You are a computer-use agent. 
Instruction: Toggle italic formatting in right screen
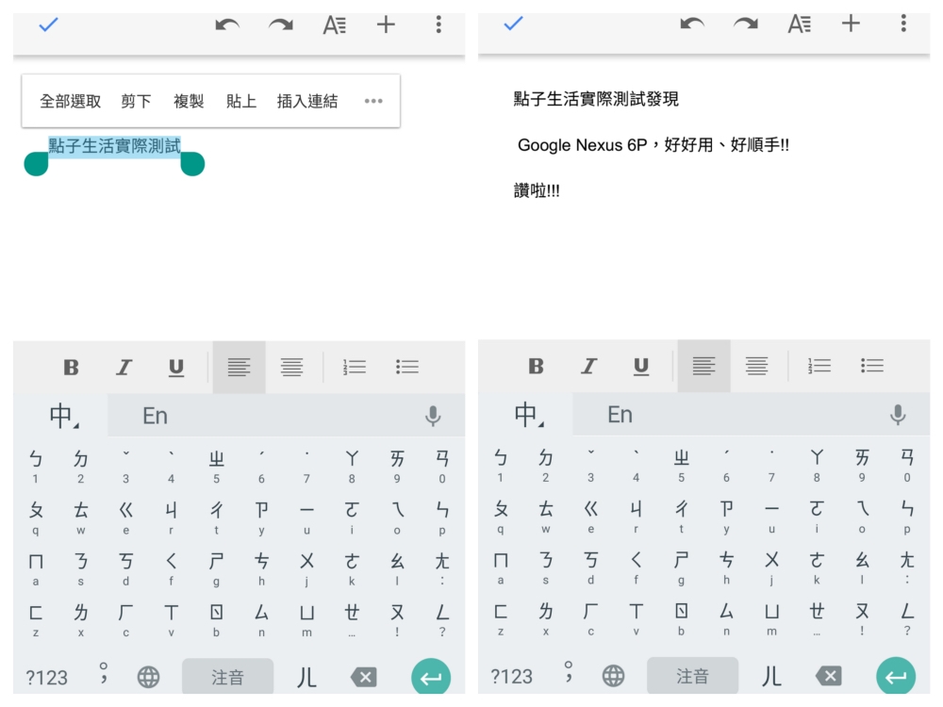tap(589, 367)
